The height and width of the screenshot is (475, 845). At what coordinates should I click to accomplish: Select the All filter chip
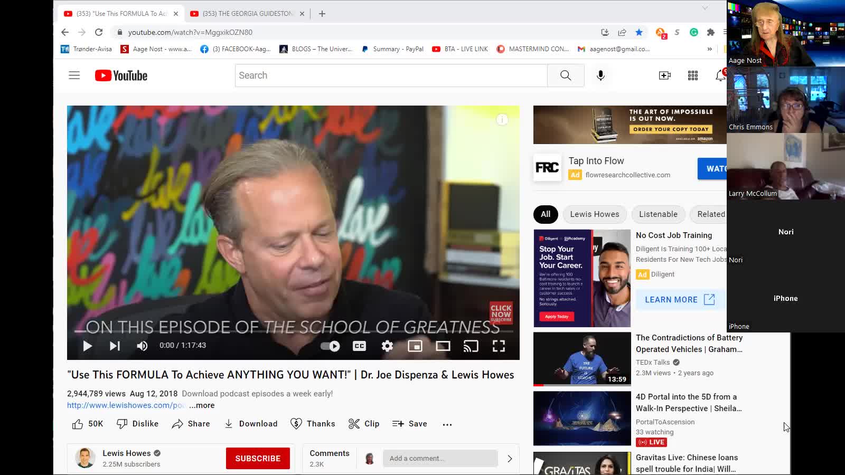[x=546, y=214]
